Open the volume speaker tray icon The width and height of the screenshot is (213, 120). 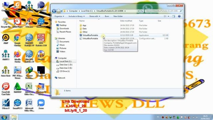[197, 117]
